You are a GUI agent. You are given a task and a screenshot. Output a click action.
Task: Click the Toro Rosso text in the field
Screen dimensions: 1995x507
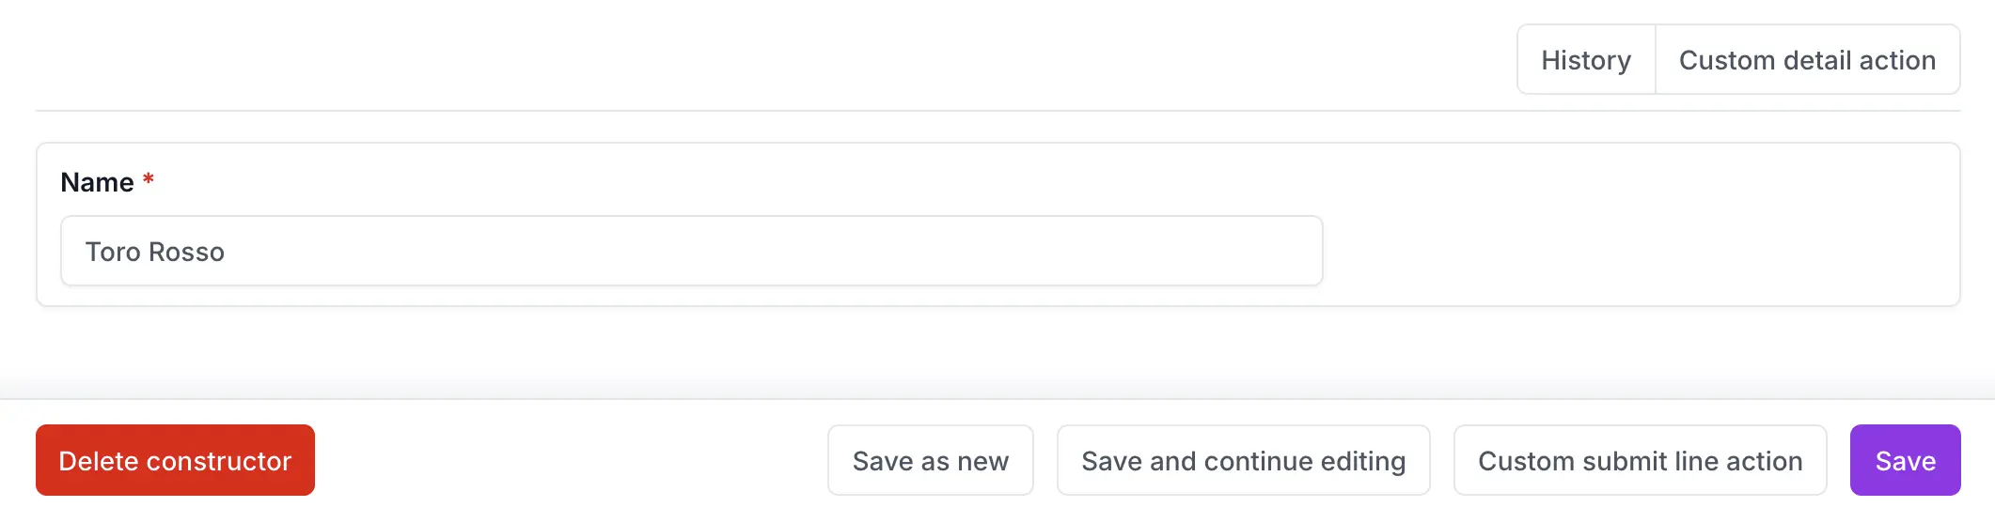pyautogui.click(x=155, y=252)
